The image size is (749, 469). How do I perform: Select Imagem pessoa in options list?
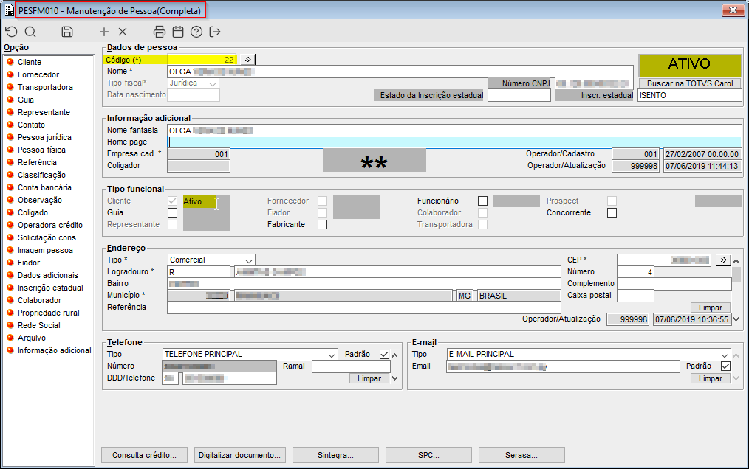(x=45, y=250)
